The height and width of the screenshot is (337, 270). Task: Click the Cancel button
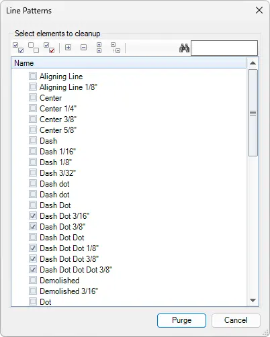click(x=236, y=320)
